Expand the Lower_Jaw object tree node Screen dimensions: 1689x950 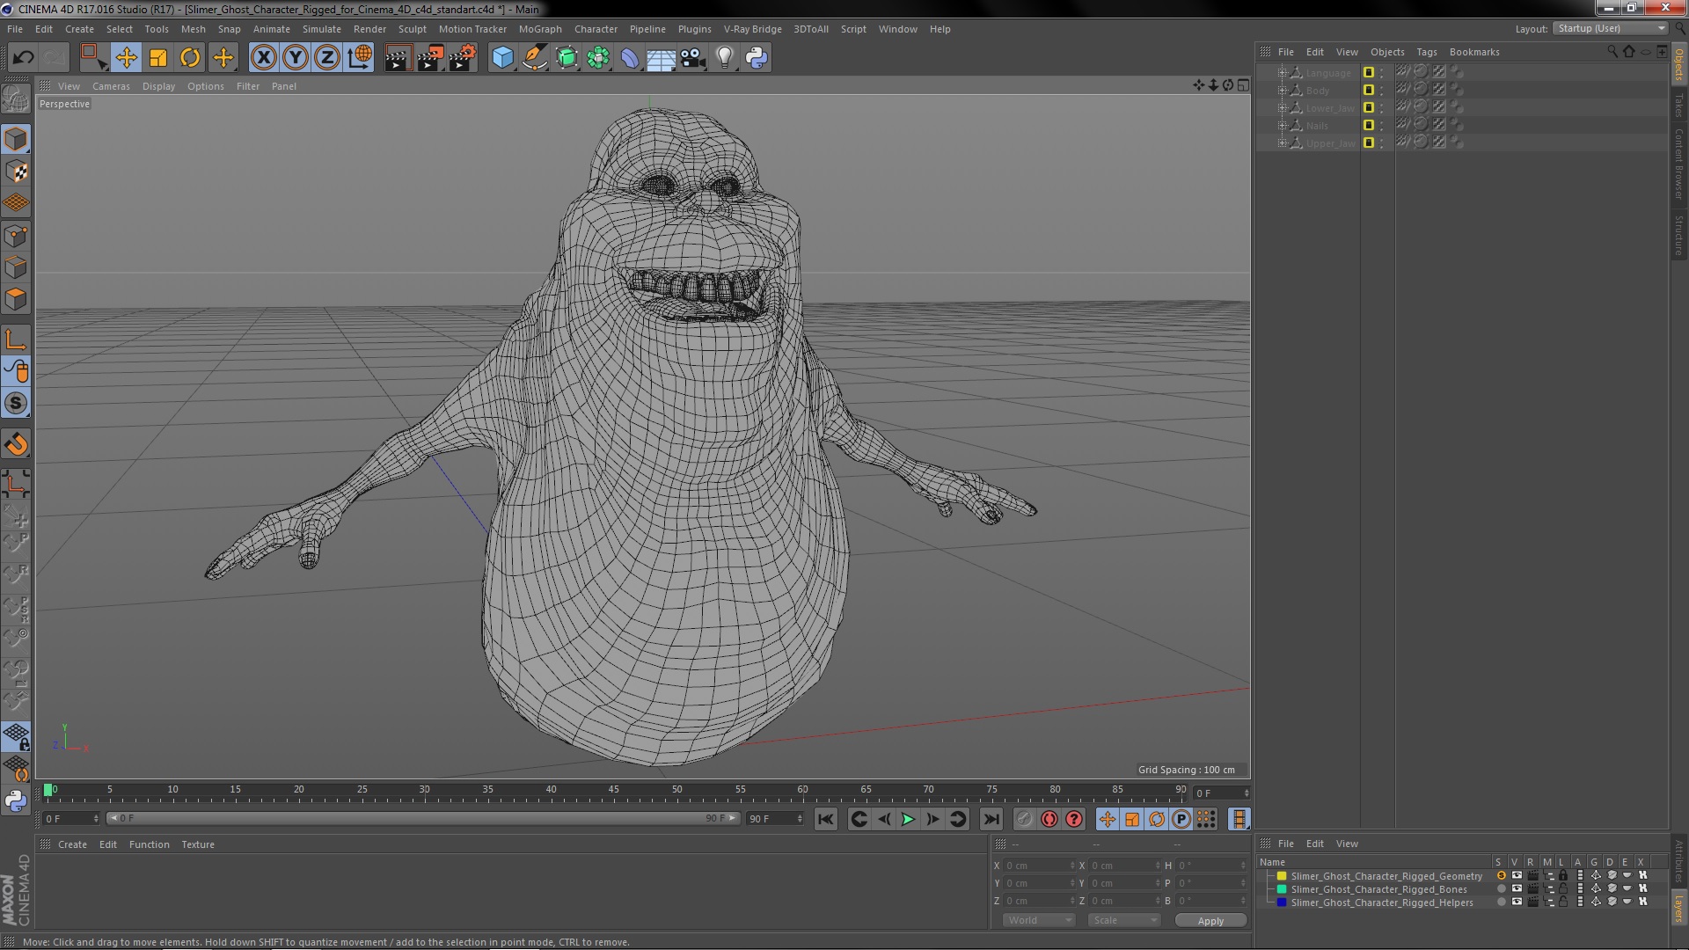[1282, 108]
